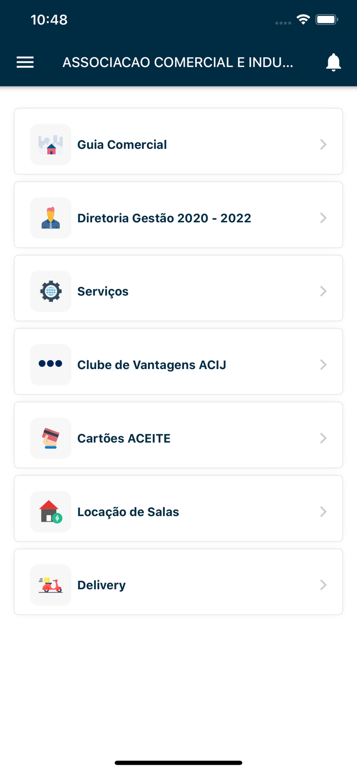This screenshot has height=772, width=357.
Task: Click the Guia Comercial buildings icon
Action: point(50,145)
